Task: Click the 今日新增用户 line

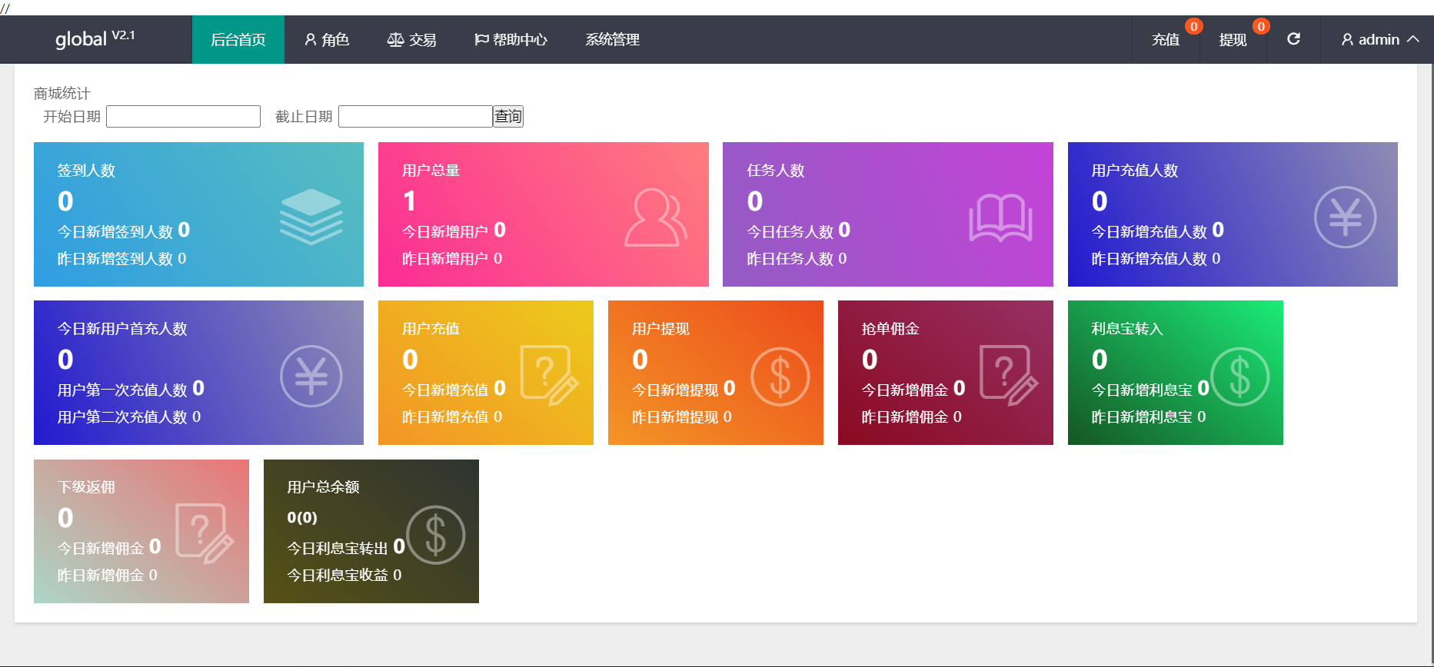Action: [x=454, y=231]
